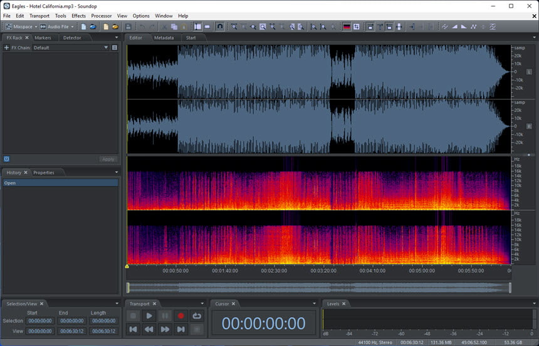The width and height of the screenshot is (539, 346).
Task: Open the CD/disc import icon
Action: (x=93, y=26)
